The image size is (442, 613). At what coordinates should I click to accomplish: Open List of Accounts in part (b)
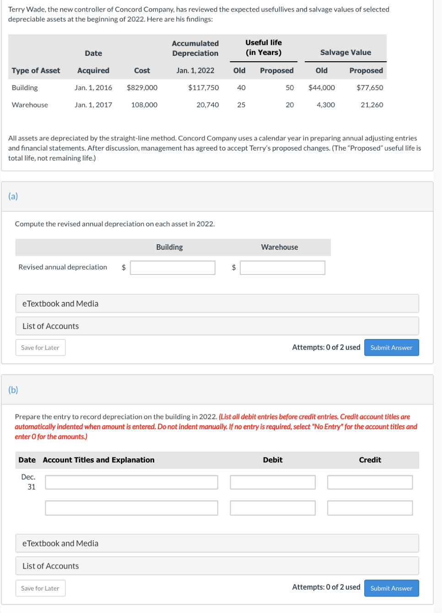[x=217, y=566]
